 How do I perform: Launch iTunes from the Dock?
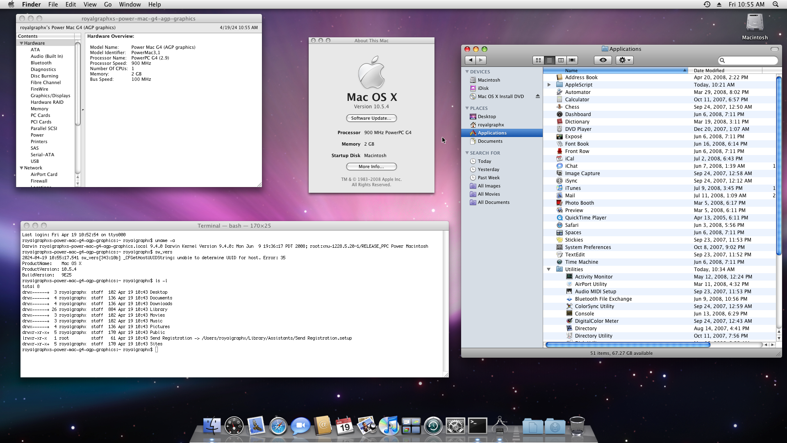pyautogui.click(x=389, y=426)
